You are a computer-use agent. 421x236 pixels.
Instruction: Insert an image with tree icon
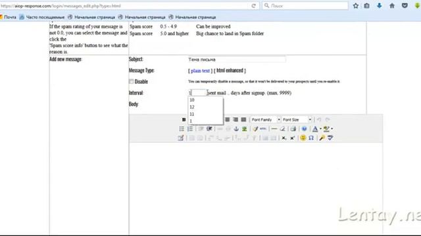[244, 128]
